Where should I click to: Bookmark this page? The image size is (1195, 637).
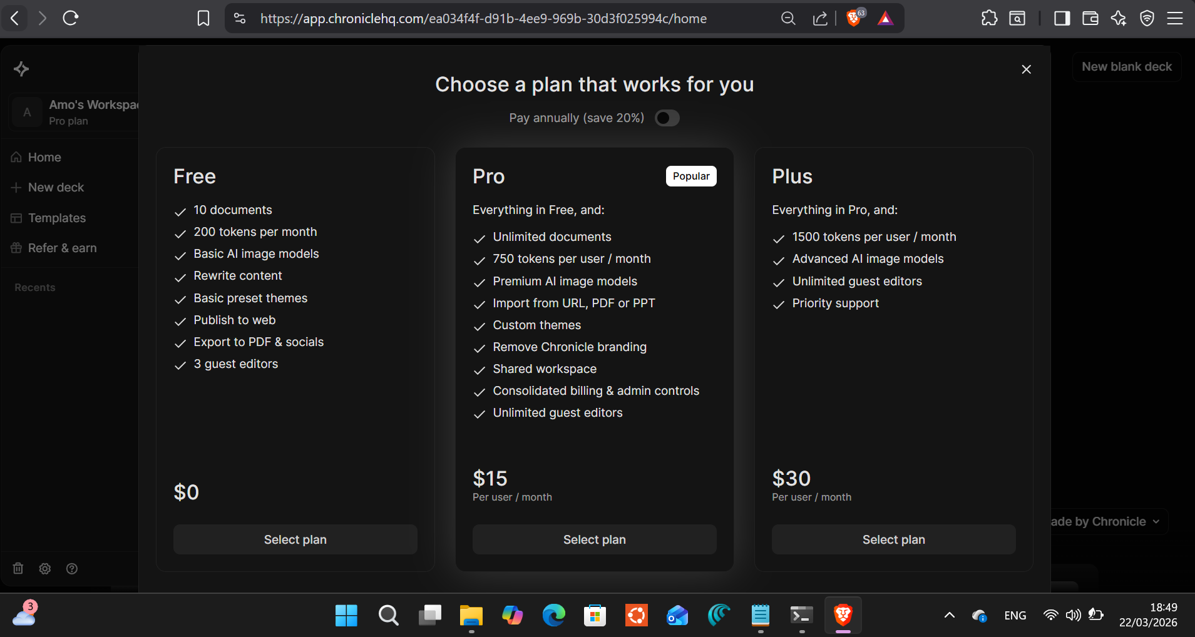[203, 18]
